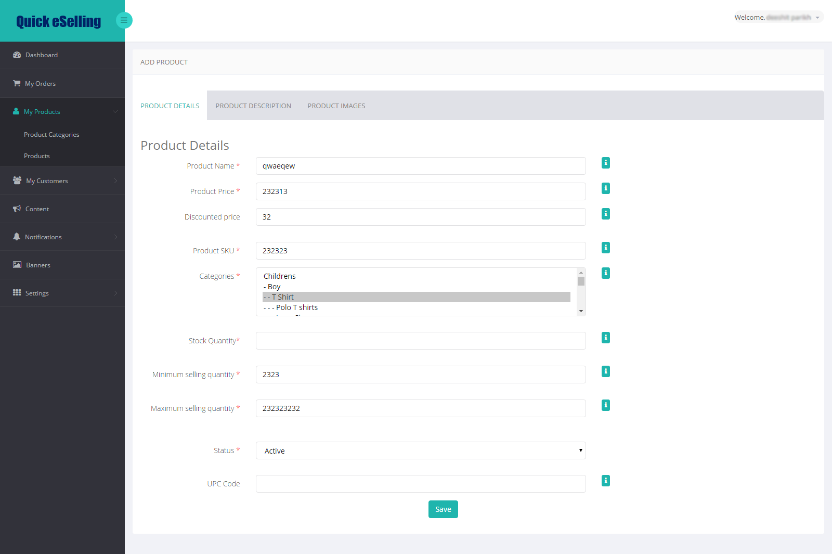Click the Categories list scrollbar thumb
This screenshot has height=554, width=832.
point(581,281)
